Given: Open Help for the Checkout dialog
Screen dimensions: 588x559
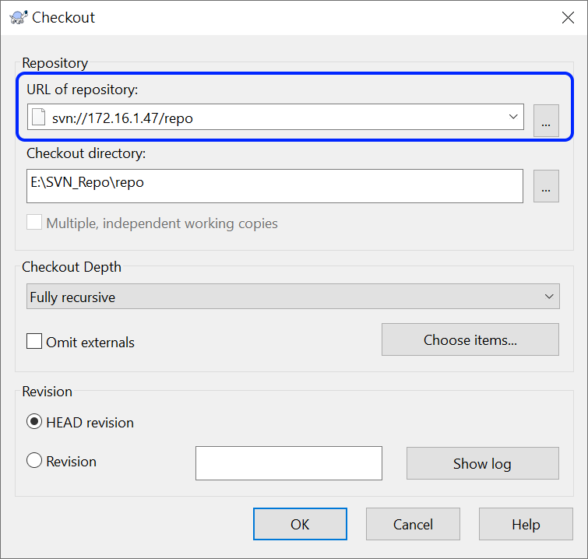Looking at the screenshot, I should point(526,524).
